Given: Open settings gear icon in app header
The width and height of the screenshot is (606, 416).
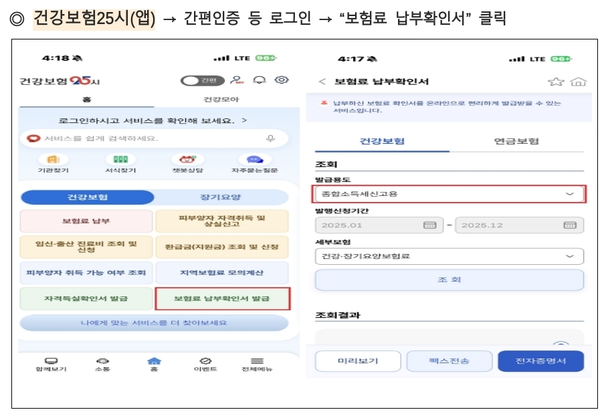Looking at the screenshot, I should coord(282,80).
